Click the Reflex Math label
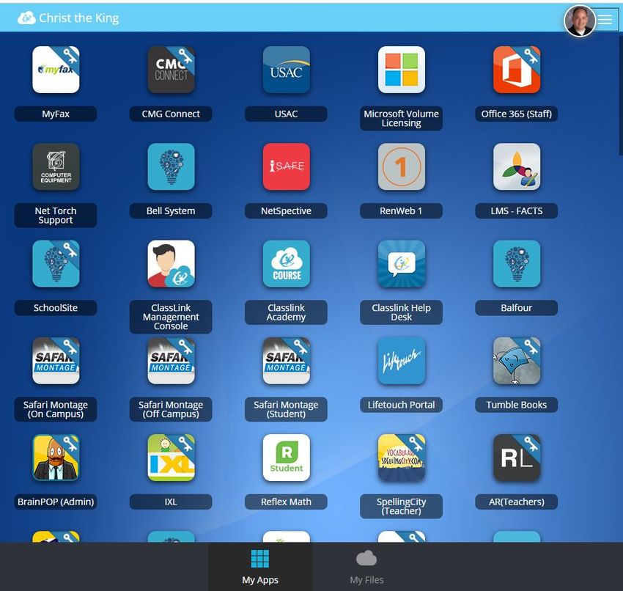 (286, 502)
